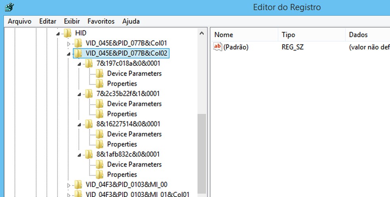Click the tree pane vertical scrollbar thumb
Image resolution: width=390 pixels, height=197 pixels.
pos(202,154)
